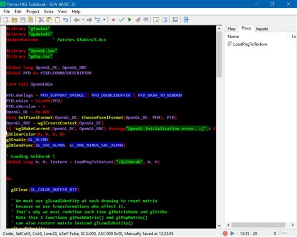Select LoadPngToTexture in the Procs list
This screenshot has height=237, width=297.
click(x=250, y=44)
